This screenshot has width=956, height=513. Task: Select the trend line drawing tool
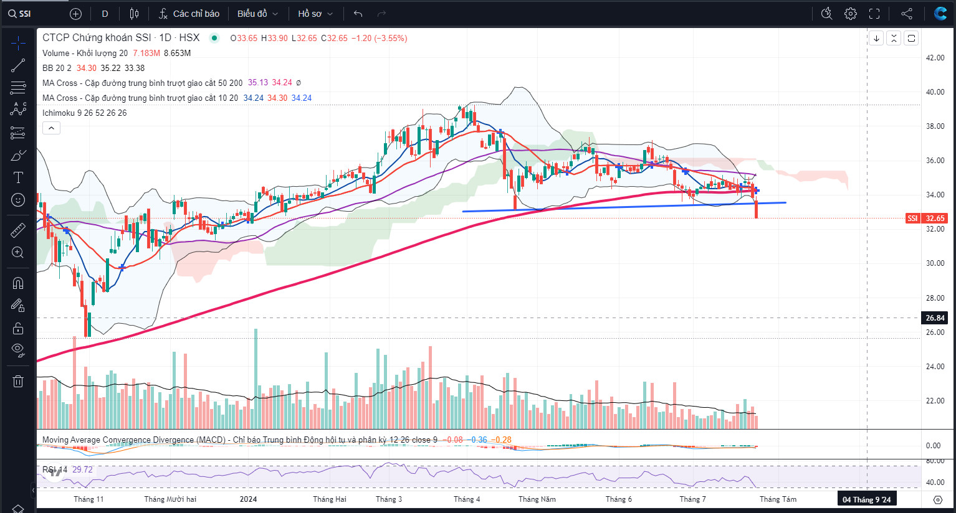point(18,65)
